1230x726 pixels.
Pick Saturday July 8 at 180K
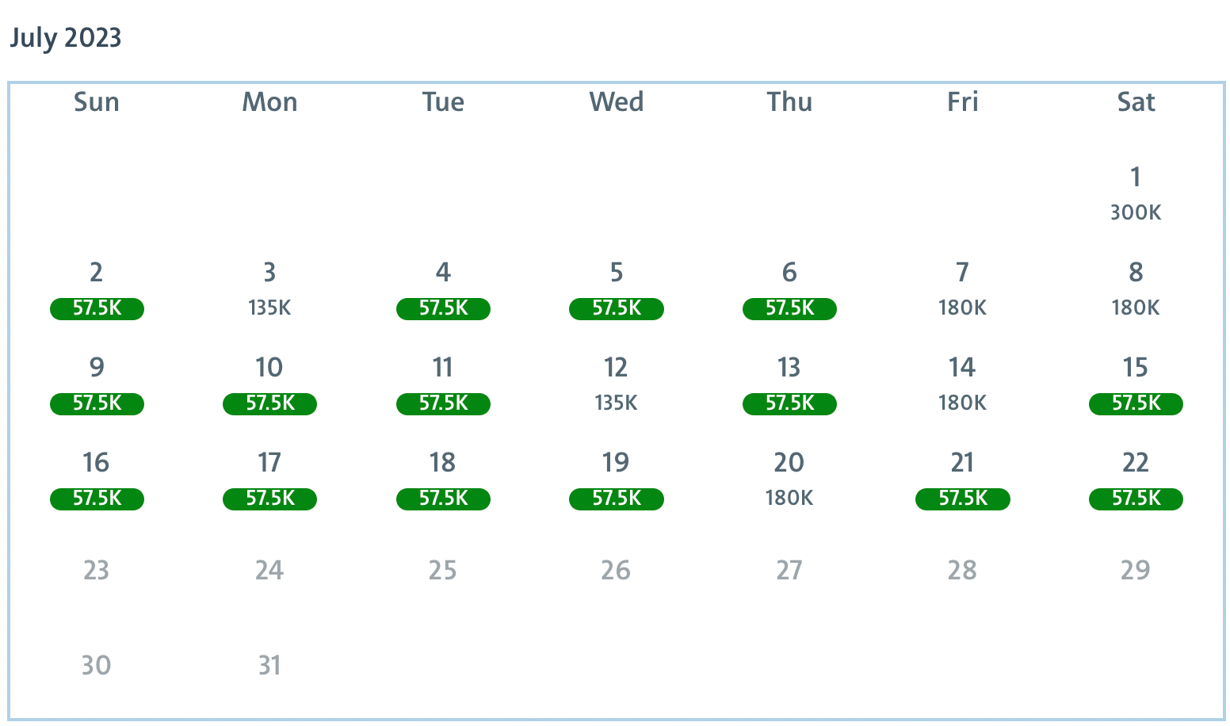[x=1135, y=290]
